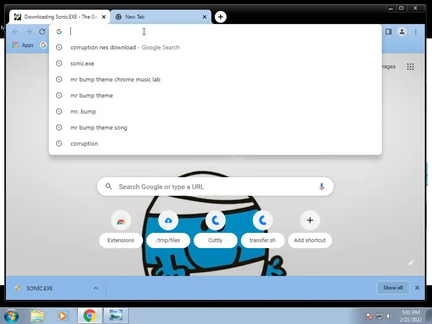Close the downloads bar
The width and height of the screenshot is (432, 324).
tap(417, 288)
